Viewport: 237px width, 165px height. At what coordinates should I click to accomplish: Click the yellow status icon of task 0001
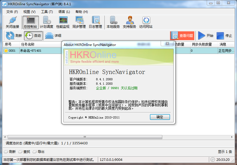pyautogui.click(x=6, y=51)
